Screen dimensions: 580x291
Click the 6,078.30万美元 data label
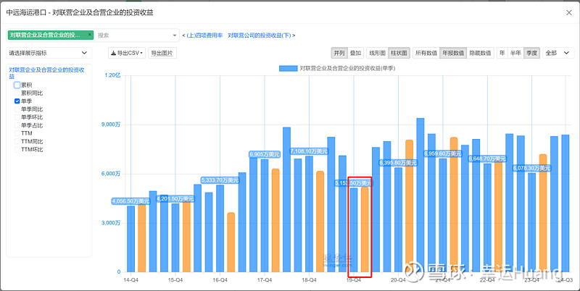pyautogui.click(x=531, y=168)
